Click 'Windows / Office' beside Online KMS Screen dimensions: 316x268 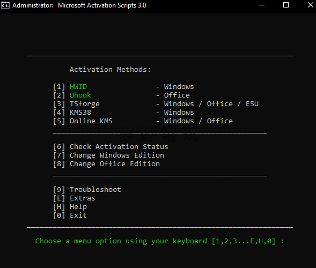(199, 121)
